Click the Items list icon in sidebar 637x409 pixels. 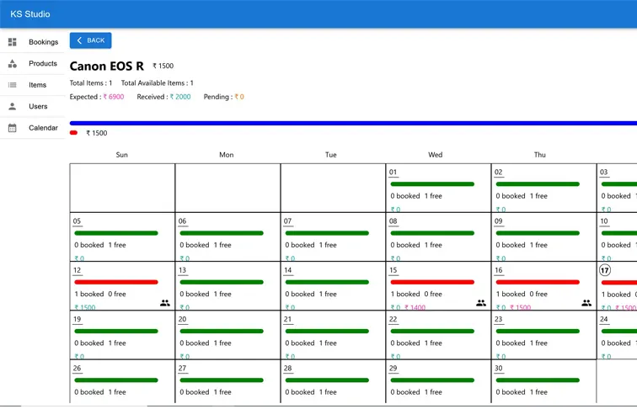12,85
